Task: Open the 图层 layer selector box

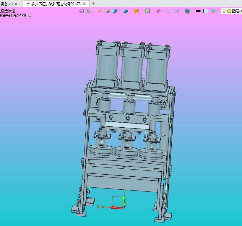Action: click(x=231, y=11)
